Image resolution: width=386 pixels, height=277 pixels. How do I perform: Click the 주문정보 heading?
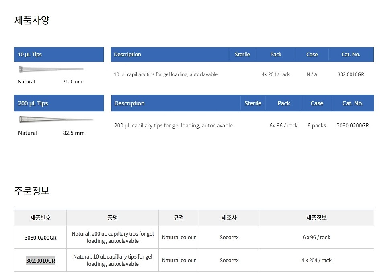point(32,191)
